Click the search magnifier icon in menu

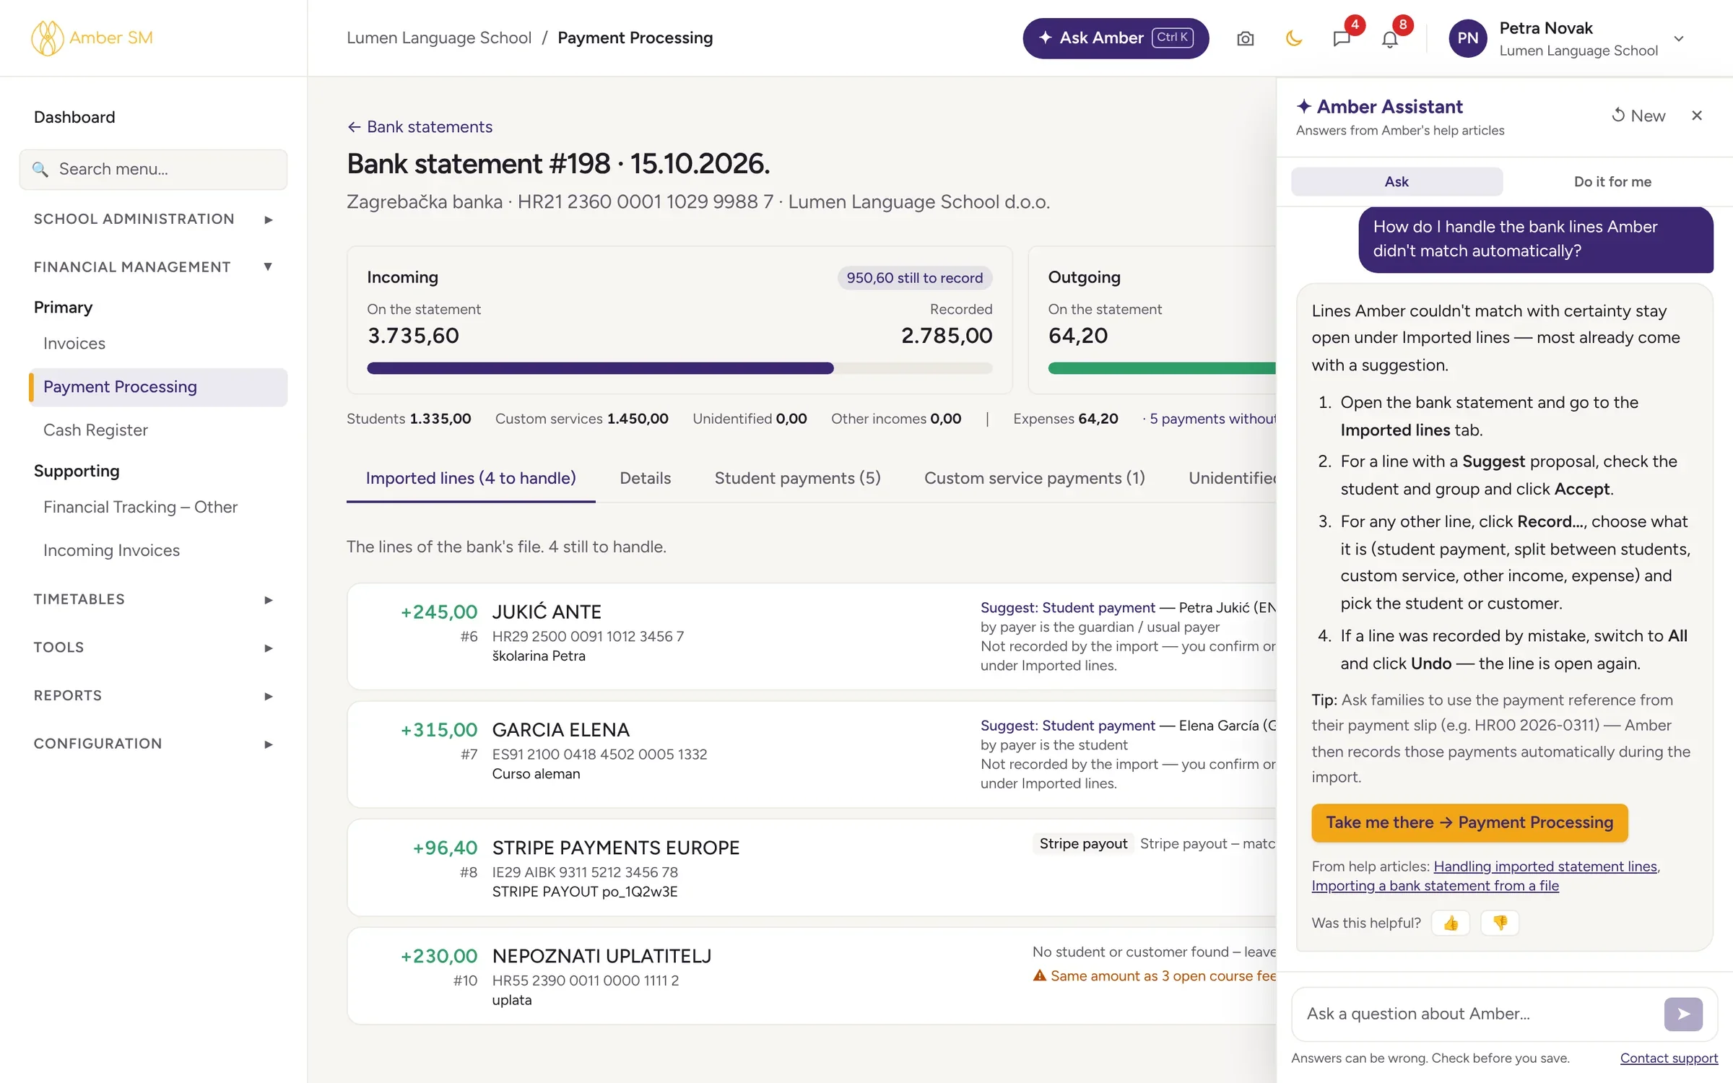40,169
